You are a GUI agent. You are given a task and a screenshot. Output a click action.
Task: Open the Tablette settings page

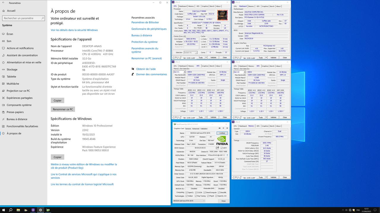(23, 77)
